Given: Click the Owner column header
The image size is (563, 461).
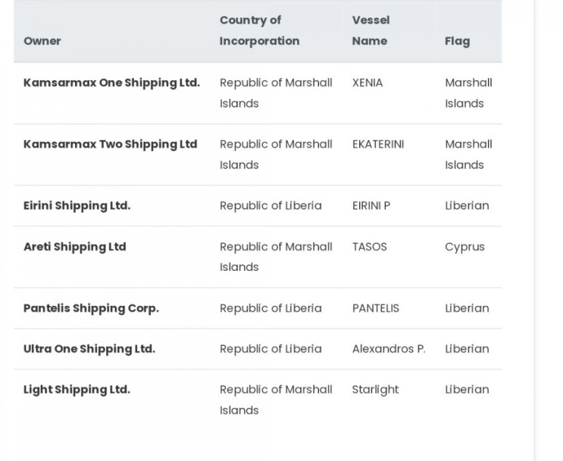Looking at the screenshot, I should coord(42,41).
